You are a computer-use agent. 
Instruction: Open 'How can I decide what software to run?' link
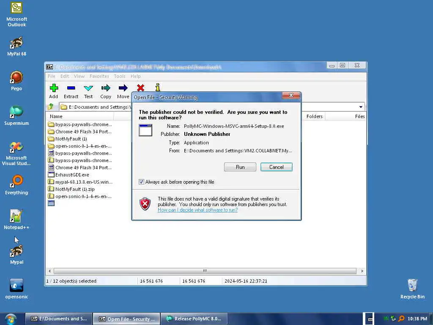198,210
